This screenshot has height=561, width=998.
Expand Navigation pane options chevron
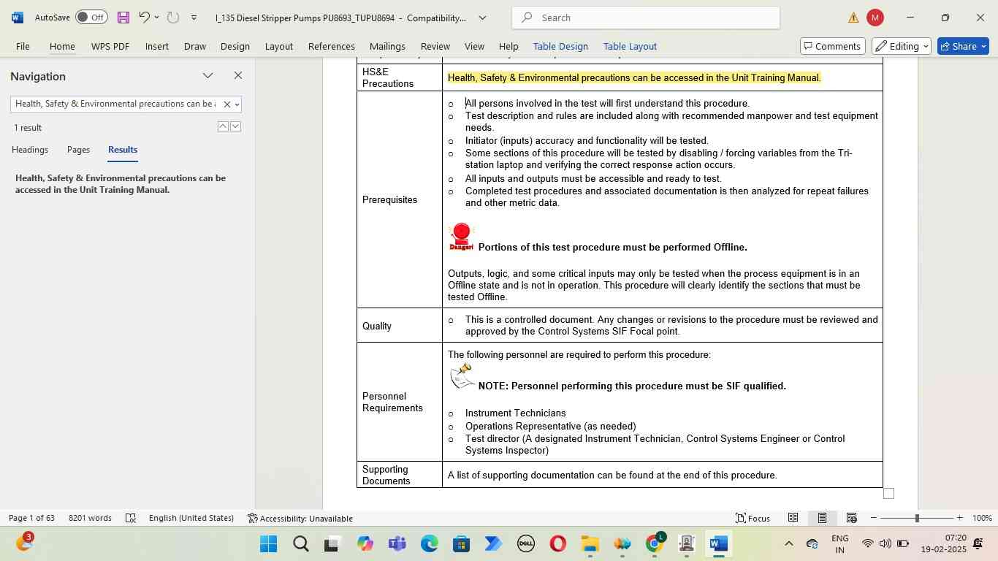coord(208,76)
